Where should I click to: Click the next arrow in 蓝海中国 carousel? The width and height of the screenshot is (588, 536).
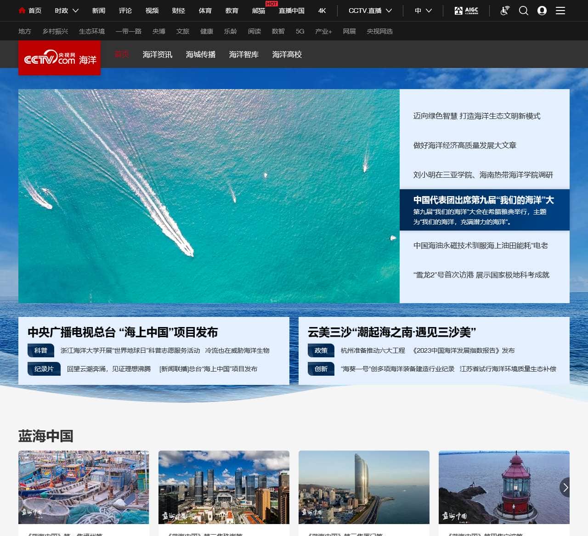[x=565, y=487]
